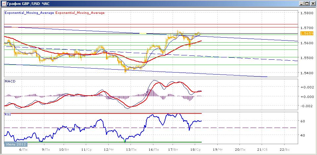Click the RSI indicator label

pos(7,114)
